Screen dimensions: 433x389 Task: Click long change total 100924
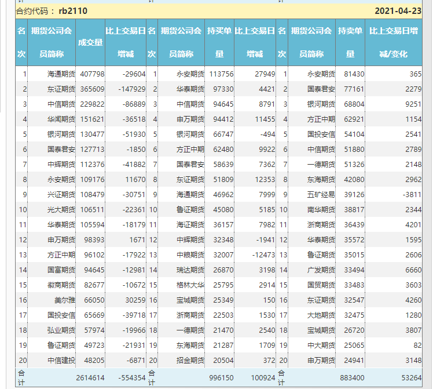[x=263, y=378]
